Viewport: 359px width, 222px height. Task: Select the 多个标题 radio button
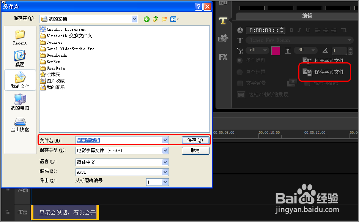coord(239,60)
